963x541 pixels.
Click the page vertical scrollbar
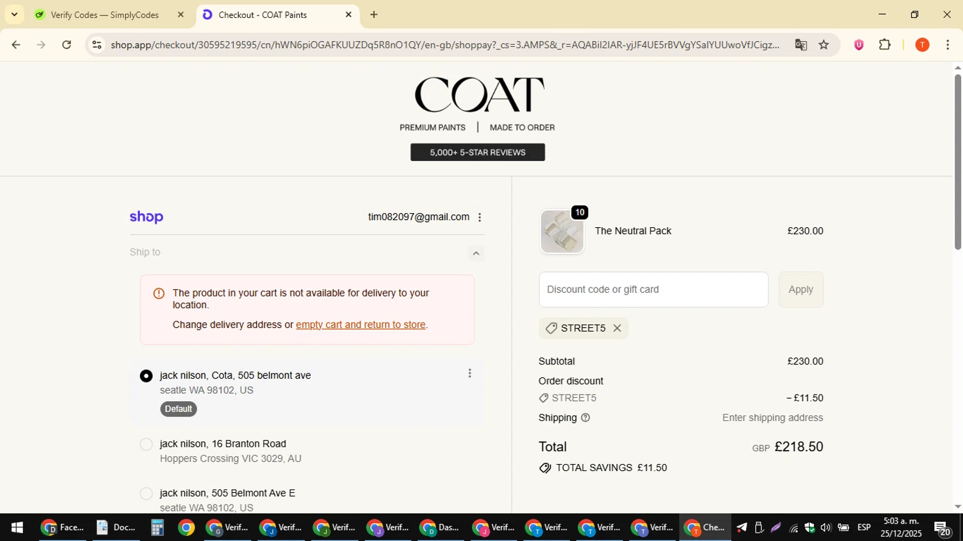click(x=958, y=162)
